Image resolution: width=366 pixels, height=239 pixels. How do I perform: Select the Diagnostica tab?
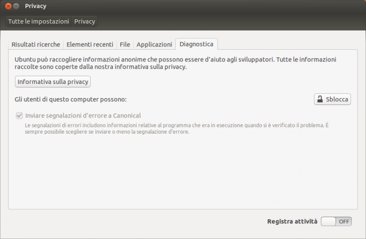(196, 44)
